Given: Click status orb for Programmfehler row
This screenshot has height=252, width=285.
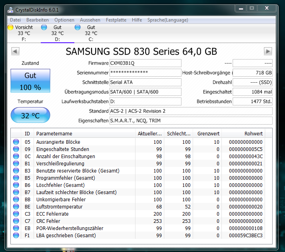Looking at the screenshot, I should [x=16, y=178].
